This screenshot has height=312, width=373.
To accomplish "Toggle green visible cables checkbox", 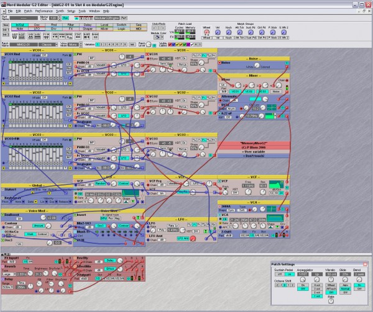I will click(x=185, y=45).
